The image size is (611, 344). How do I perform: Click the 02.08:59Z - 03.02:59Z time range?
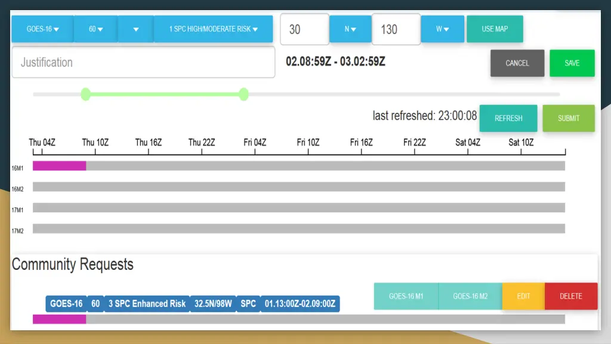coord(335,62)
